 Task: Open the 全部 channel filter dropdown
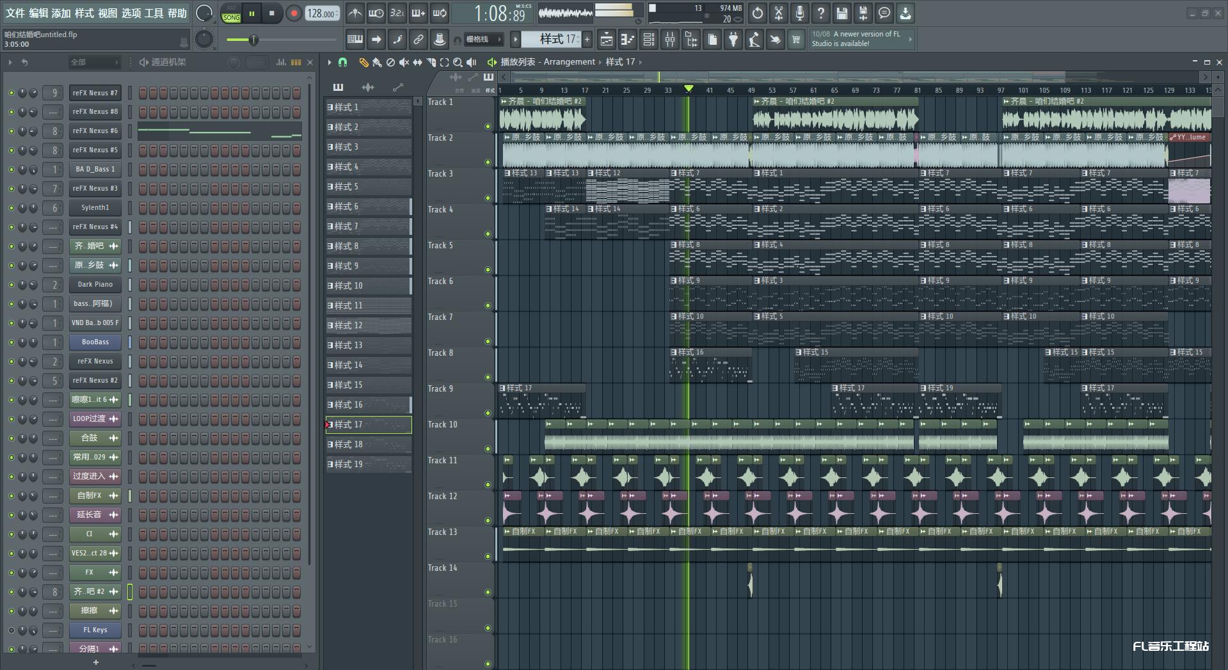coord(94,62)
